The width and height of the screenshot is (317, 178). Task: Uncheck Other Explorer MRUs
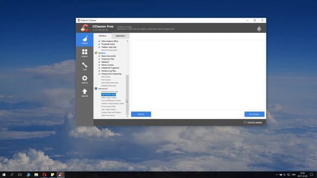[99, 41]
